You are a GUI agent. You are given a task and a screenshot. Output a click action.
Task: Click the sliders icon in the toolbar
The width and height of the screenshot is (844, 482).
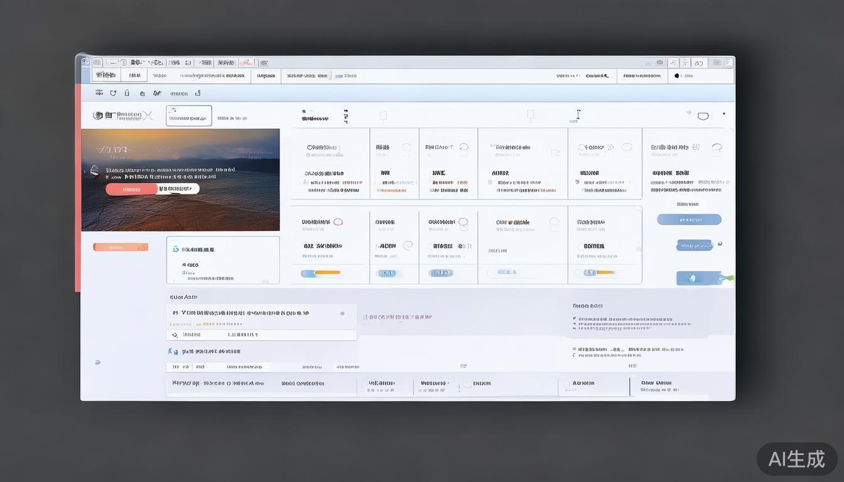click(x=99, y=93)
